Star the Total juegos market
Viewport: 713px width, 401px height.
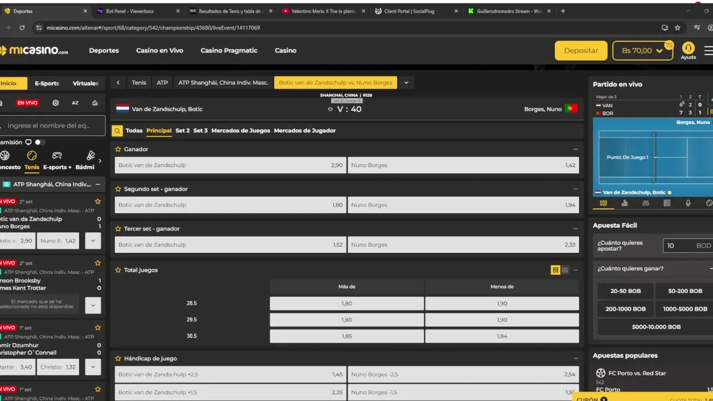coord(118,270)
